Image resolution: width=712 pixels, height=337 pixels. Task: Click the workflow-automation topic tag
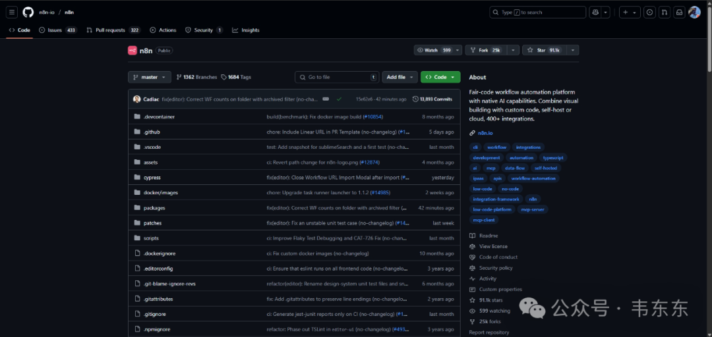533,178
